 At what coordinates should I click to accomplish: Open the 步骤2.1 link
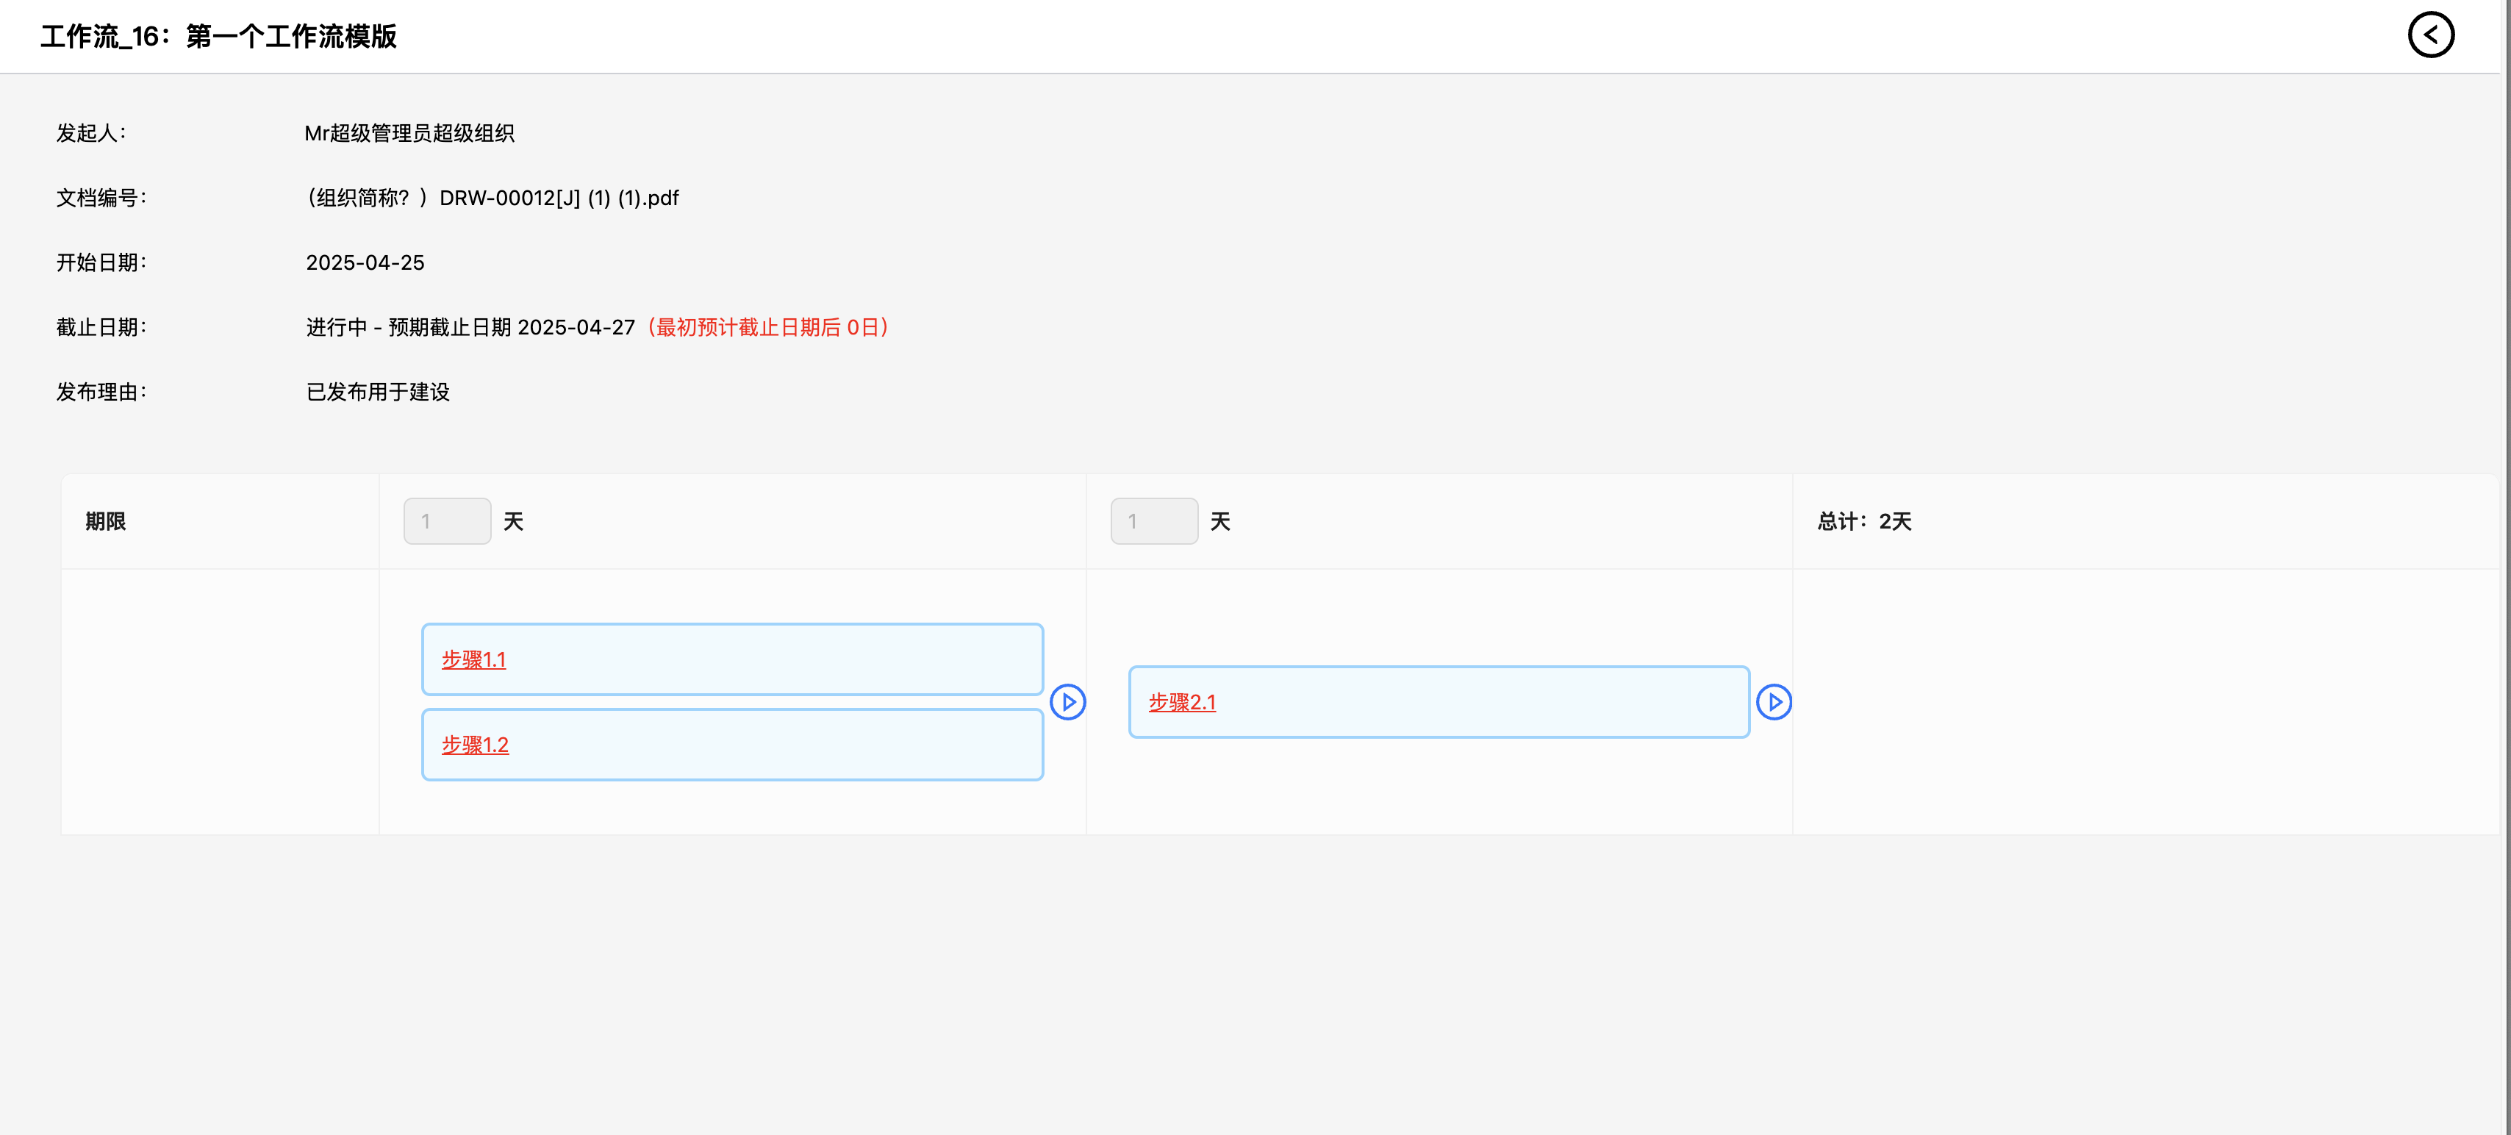(1181, 702)
